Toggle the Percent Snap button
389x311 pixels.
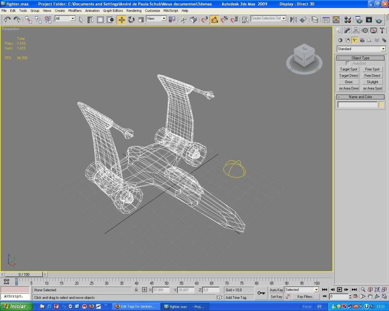tap(224, 20)
